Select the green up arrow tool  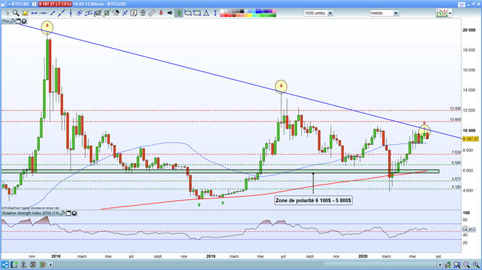(x=179, y=13)
